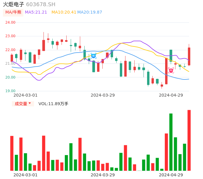Image resolution: width=203 pixels, height=179 pixels.
Task: Click the pink bull signal marker icon
Action: (x=171, y=70)
